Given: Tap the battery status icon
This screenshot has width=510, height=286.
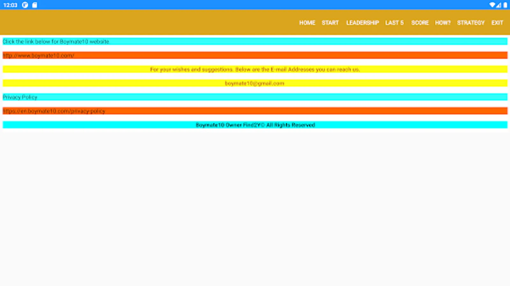Looking at the screenshot, I should tap(505, 5).
